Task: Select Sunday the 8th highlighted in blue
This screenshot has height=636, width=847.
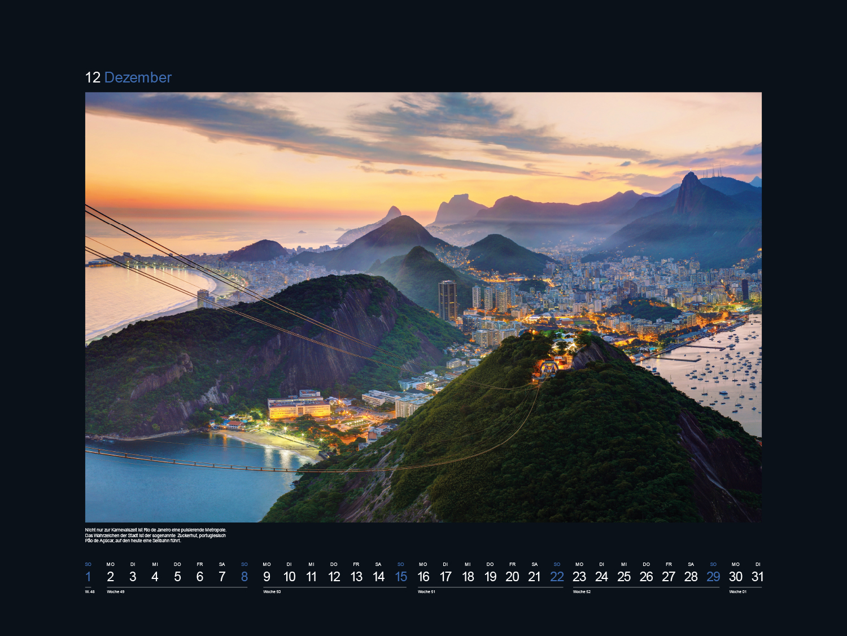Action: pos(245,577)
